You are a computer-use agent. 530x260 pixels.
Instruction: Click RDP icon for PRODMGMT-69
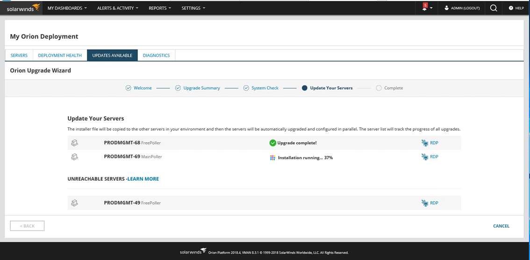coord(425,157)
